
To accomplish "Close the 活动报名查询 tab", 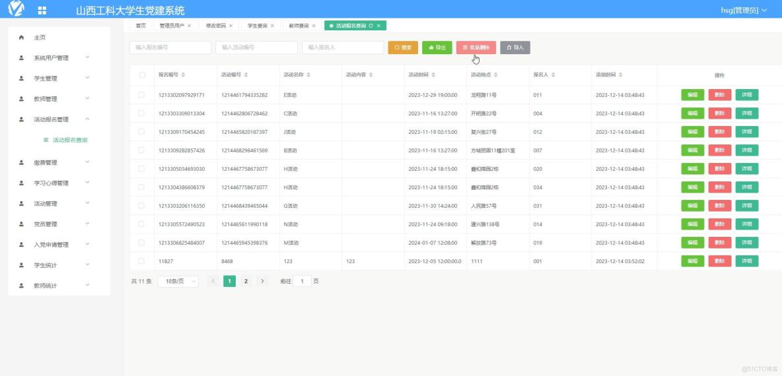I will (378, 26).
